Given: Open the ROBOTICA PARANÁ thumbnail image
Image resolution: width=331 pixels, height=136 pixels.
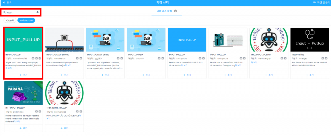Looking at the screenshot, I should pos(23,93).
